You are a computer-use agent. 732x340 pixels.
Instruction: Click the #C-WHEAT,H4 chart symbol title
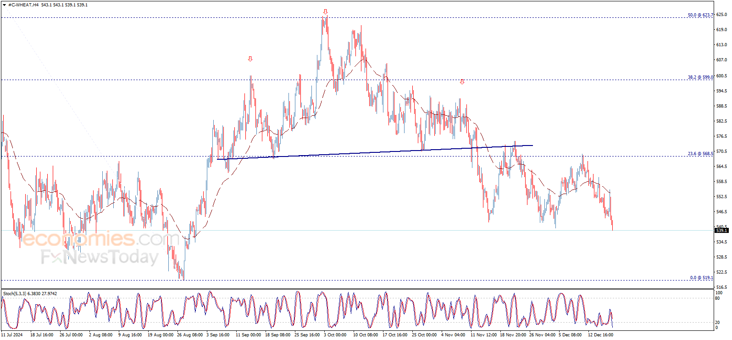coord(23,5)
